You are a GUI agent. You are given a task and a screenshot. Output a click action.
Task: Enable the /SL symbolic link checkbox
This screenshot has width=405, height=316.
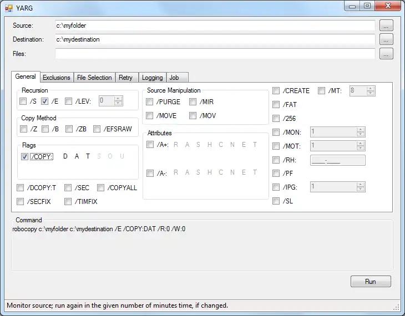click(276, 201)
